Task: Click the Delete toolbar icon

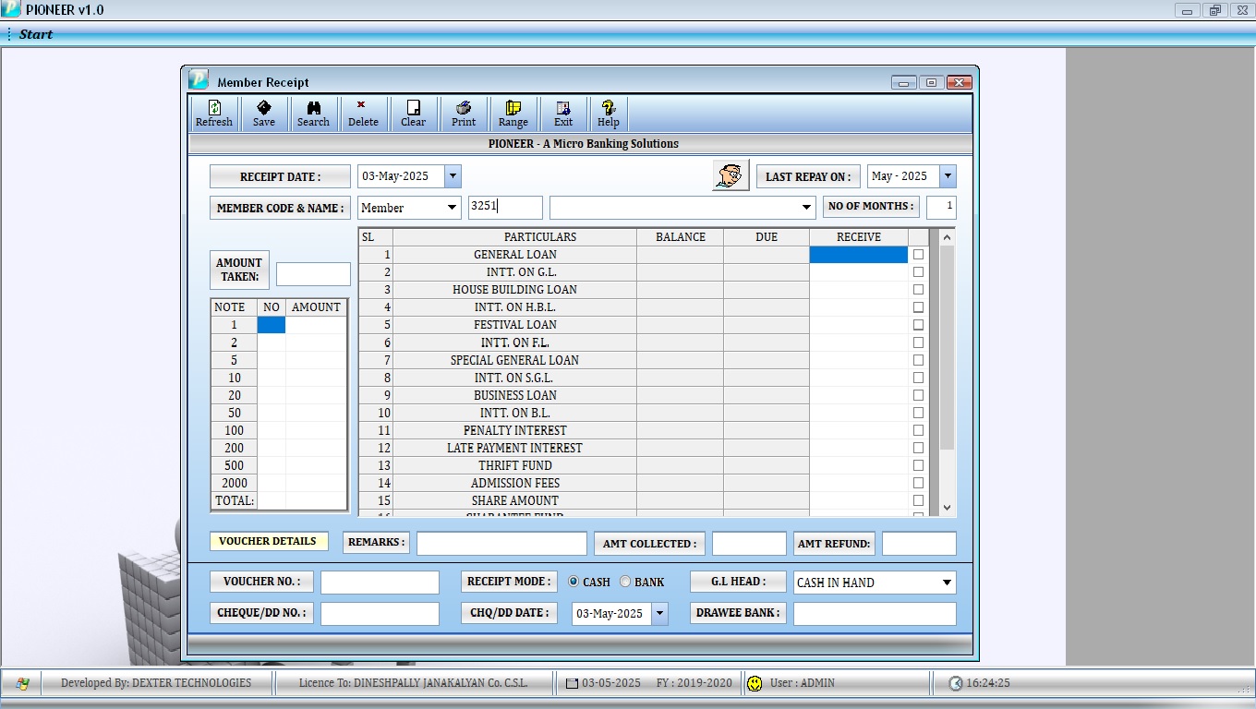Action: tap(362, 114)
